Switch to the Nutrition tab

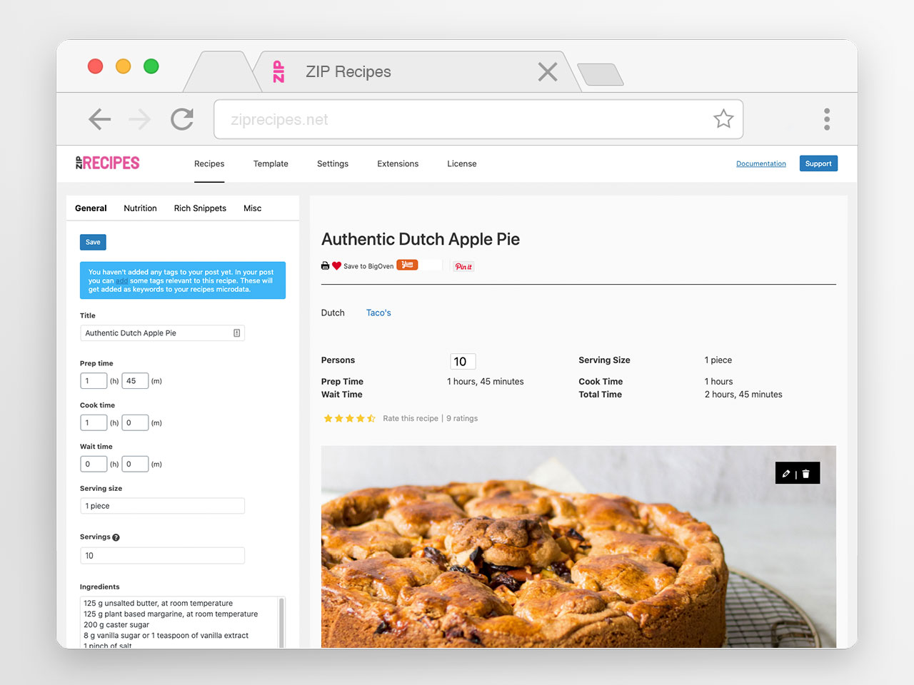(140, 208)
